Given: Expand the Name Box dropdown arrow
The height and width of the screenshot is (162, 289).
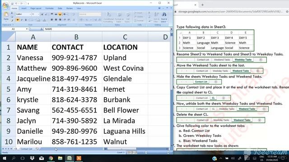Looking at the screenshot, I should 27,29.
